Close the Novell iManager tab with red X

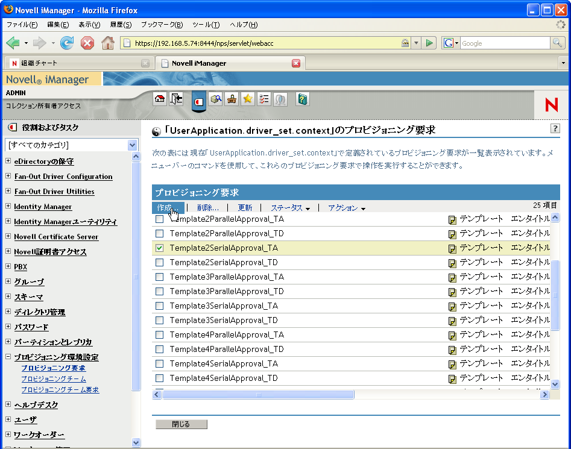296,63
